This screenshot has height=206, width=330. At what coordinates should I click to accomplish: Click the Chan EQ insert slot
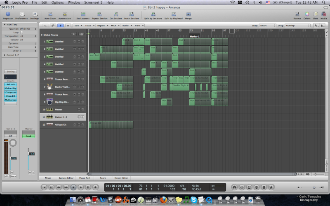(x=11, y=96)
